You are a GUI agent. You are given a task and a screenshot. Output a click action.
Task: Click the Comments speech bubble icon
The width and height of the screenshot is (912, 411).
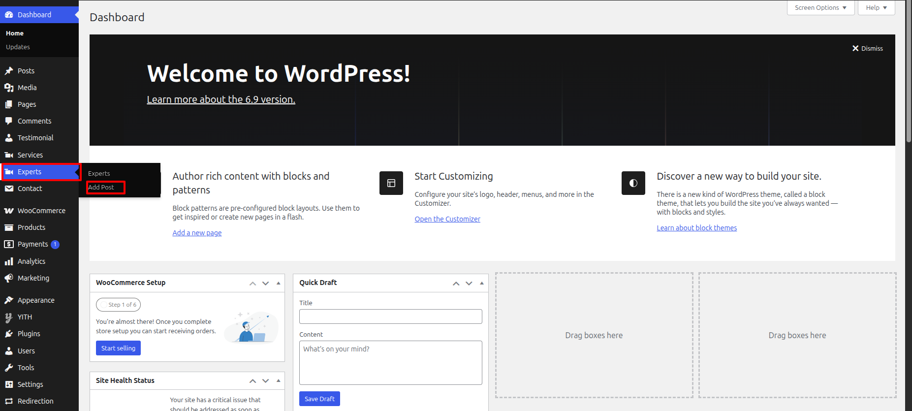pos(9,121)
